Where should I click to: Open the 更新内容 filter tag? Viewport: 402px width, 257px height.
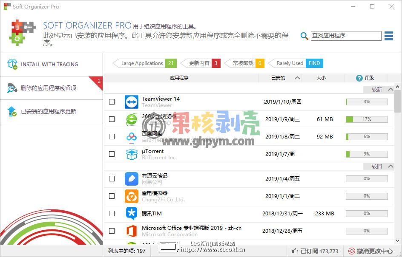(x=200, y=63)
